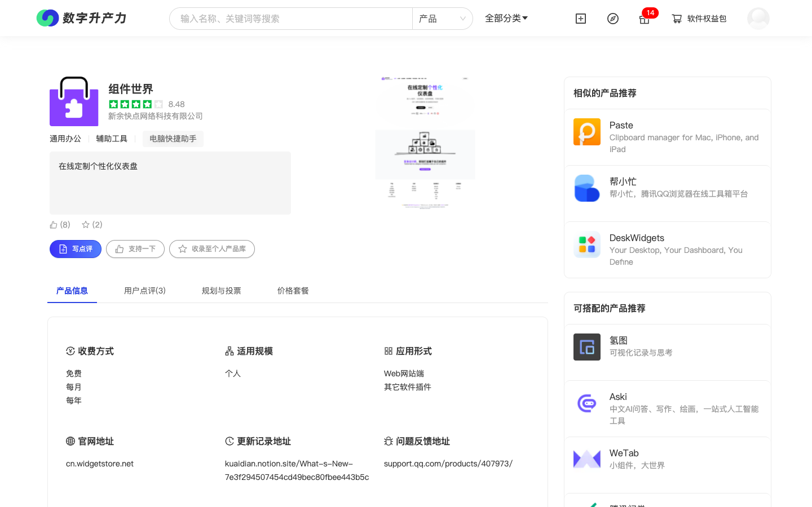The height and width of the screenshot is (507, 812).
Task: Click the plus square add icon
Action: (581, 19)
